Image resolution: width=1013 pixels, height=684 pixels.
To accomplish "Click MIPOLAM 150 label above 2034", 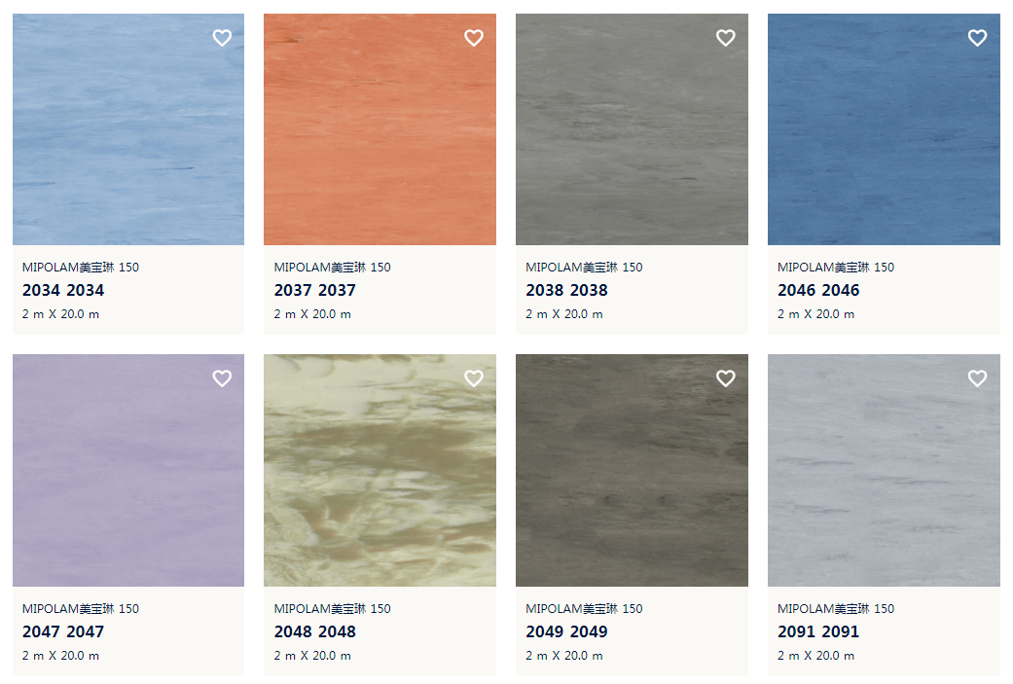I will [81, 268].
